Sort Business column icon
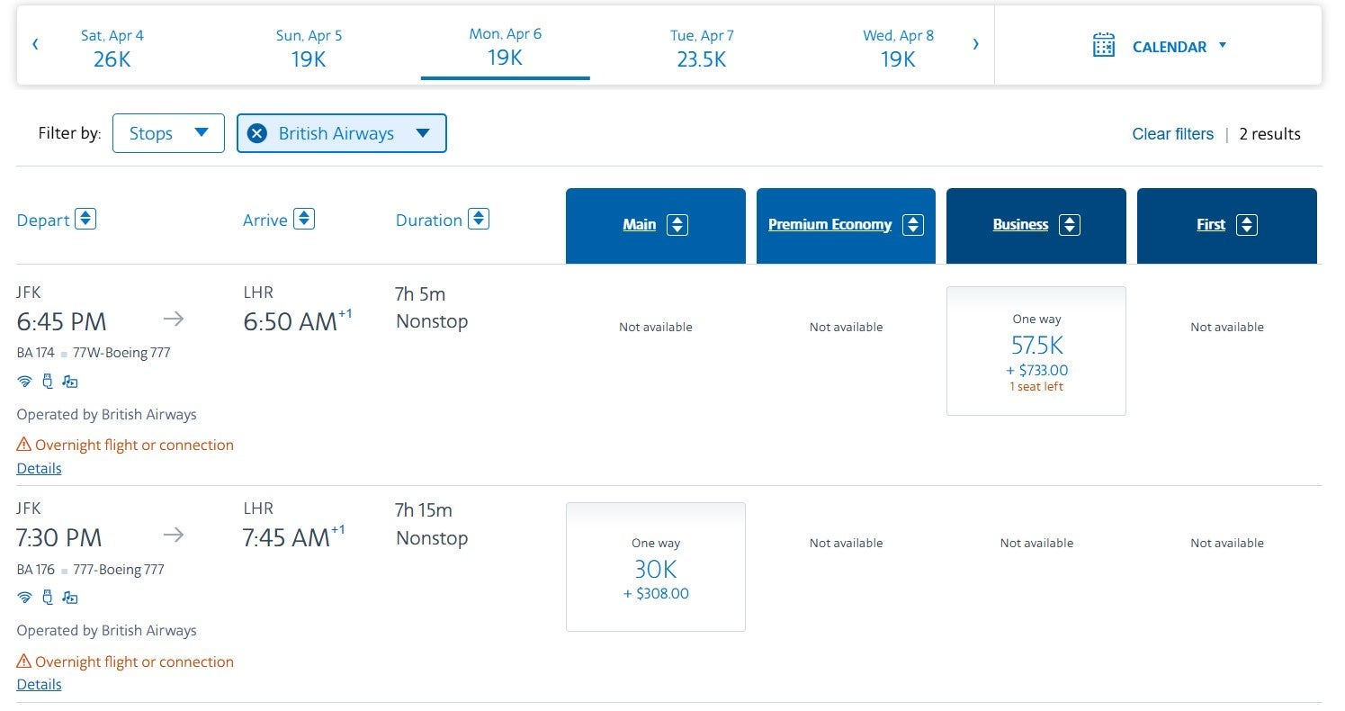This screenshot has height=711, width=1345. [1070, 225]
